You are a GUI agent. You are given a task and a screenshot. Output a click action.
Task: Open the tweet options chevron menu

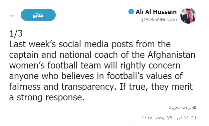[12, 16]
